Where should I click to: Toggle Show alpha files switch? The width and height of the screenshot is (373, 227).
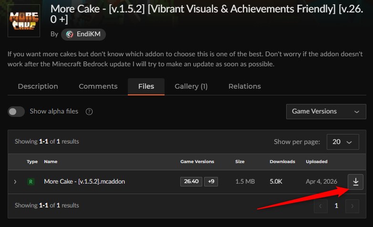click(16, 112)
